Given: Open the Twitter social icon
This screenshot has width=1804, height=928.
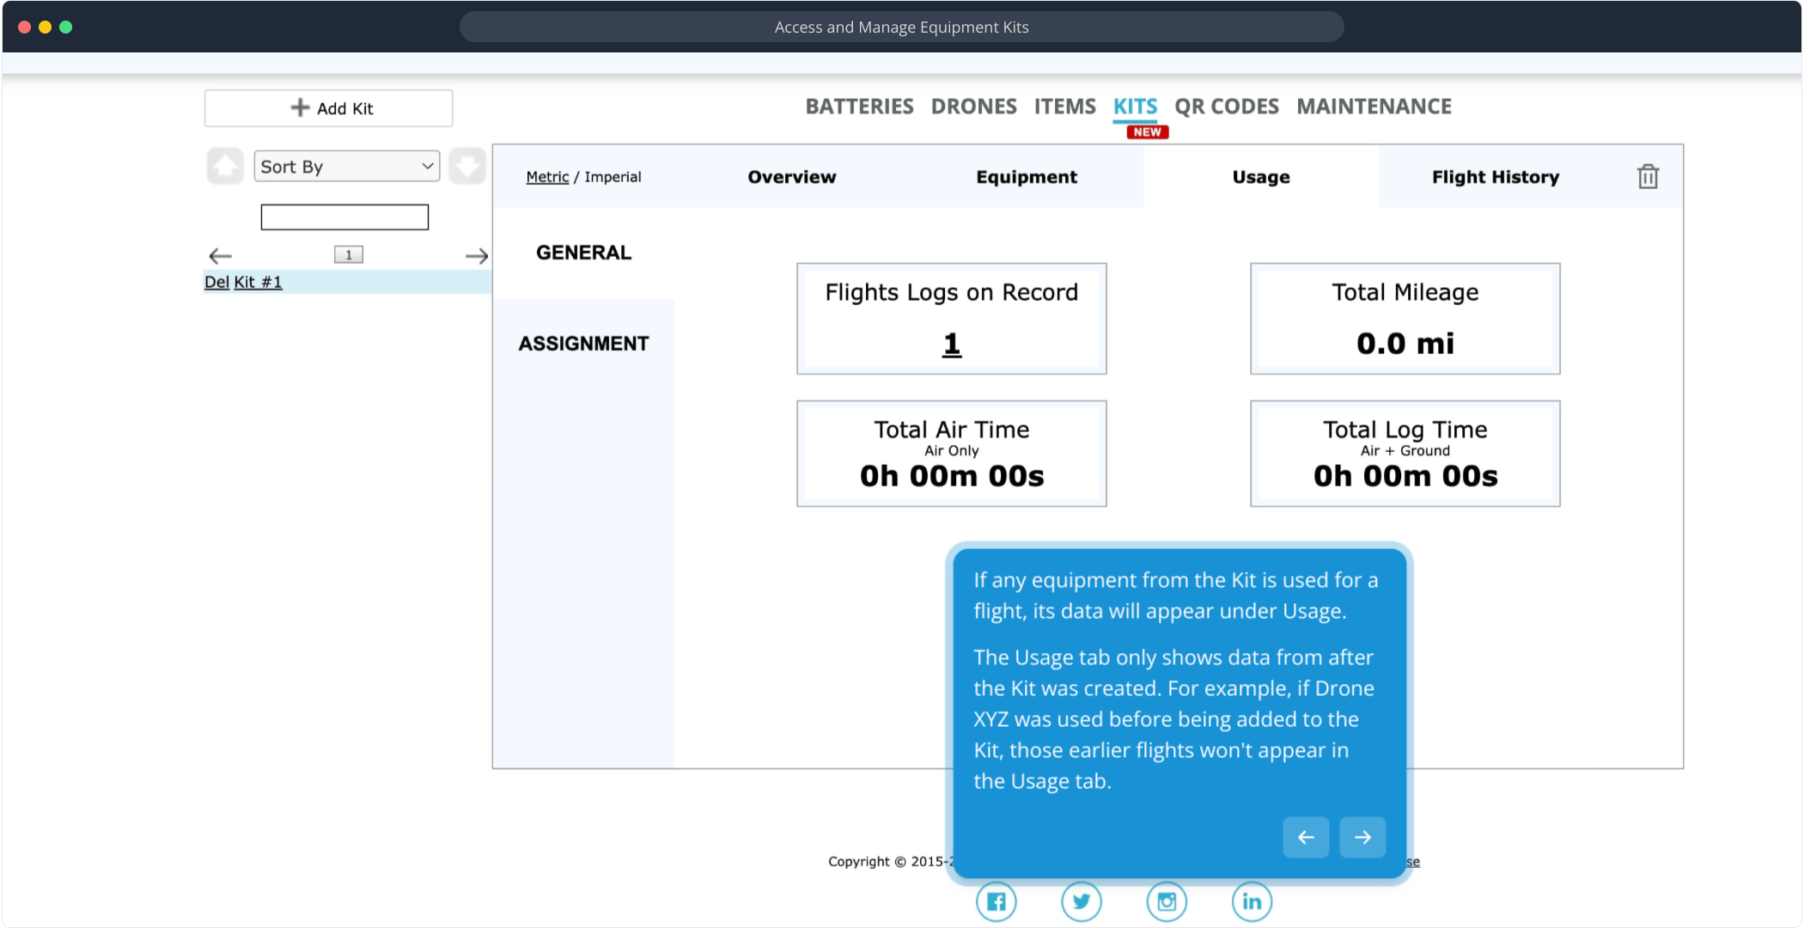Looking at the screenshot, I should click(x=1081, y=901).
